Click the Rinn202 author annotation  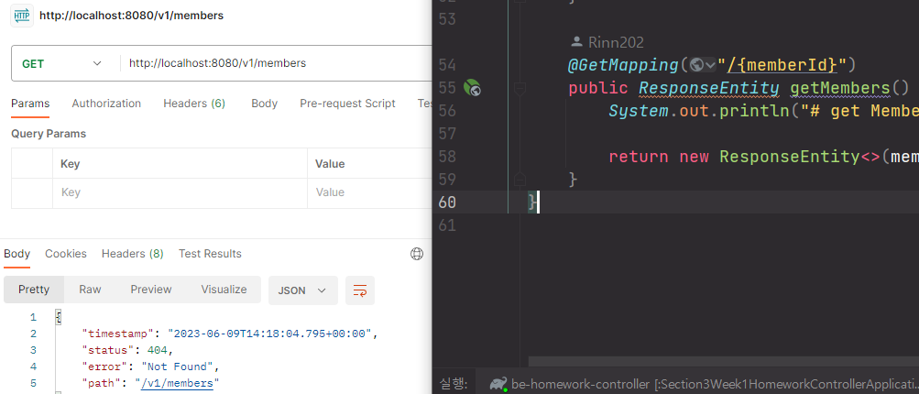pyautogui.click(x=607, y=42)
